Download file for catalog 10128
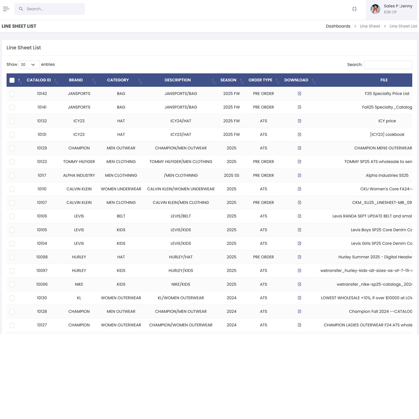 pyautogui.click(x=299, y=311)
